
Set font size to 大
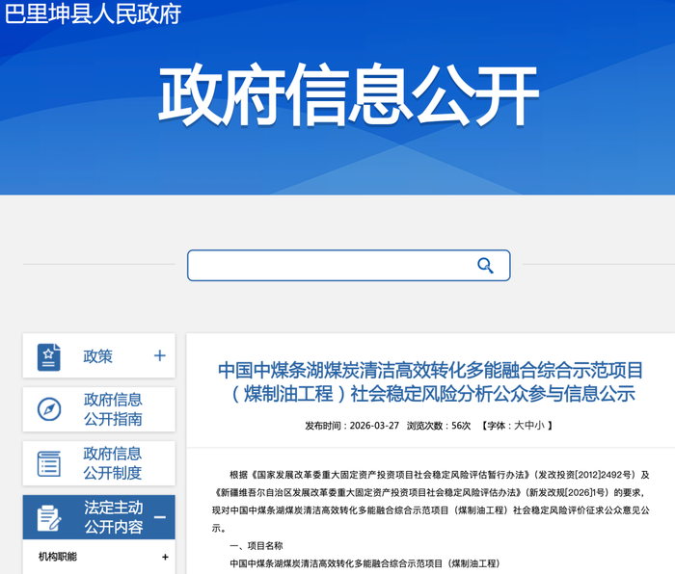tap(519, 426)
